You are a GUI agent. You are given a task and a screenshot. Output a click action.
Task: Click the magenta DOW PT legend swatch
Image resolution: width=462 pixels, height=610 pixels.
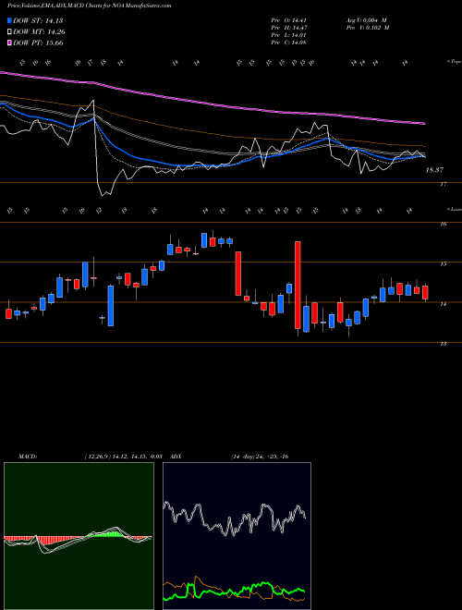(10, 43)
